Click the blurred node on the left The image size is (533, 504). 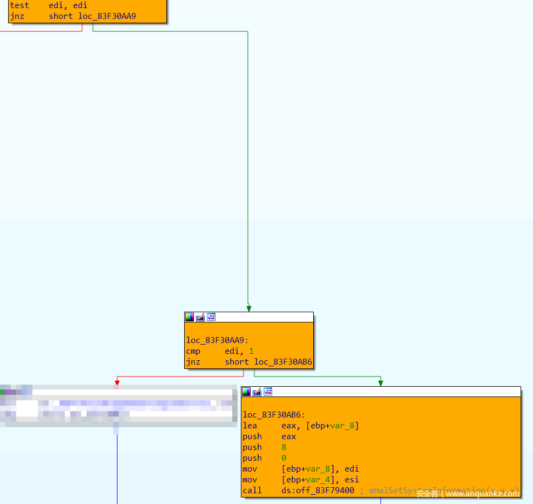(x=118, y=406)
